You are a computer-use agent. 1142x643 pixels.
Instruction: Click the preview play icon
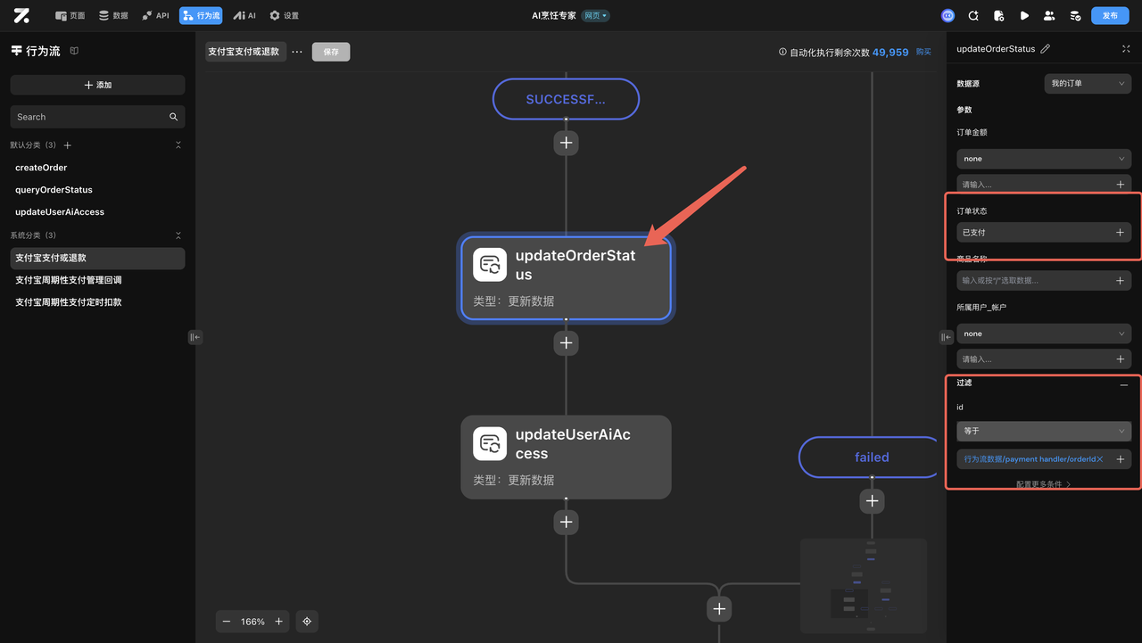[1024, 15]
